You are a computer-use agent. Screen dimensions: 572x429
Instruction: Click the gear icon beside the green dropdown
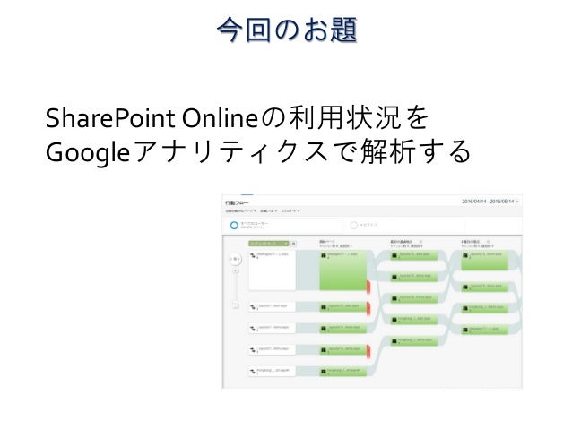(294, 244)
